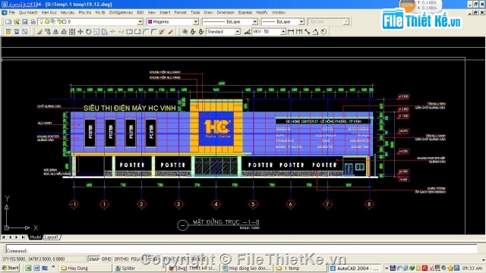Screen dimensions: 486x273
Task: Click the New drawing icon
Action: tap(8, 22)
